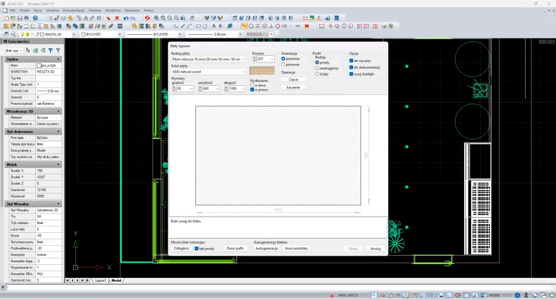Click the Save icon in the toolbar

click(20, 18)
